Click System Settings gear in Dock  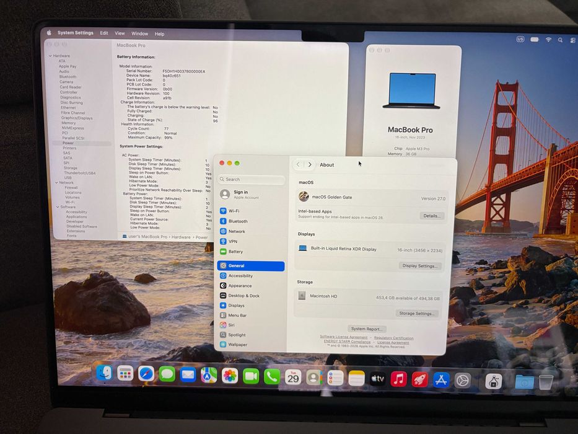(x=463, y=381)
